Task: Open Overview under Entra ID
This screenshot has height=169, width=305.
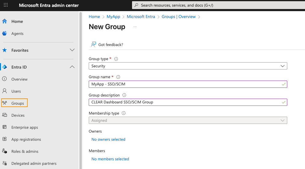Action: 20,79
